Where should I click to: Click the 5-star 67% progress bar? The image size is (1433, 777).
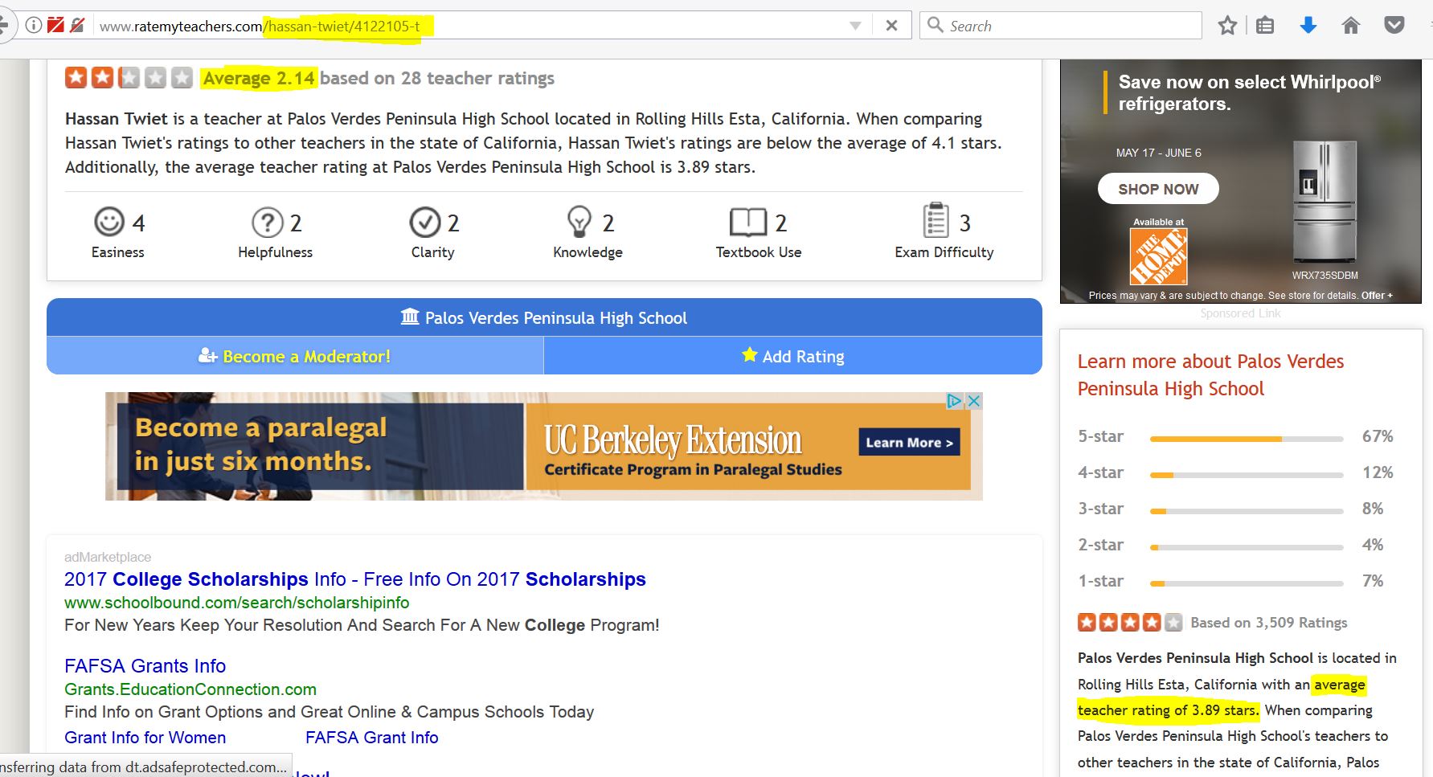coord(1247,439)
